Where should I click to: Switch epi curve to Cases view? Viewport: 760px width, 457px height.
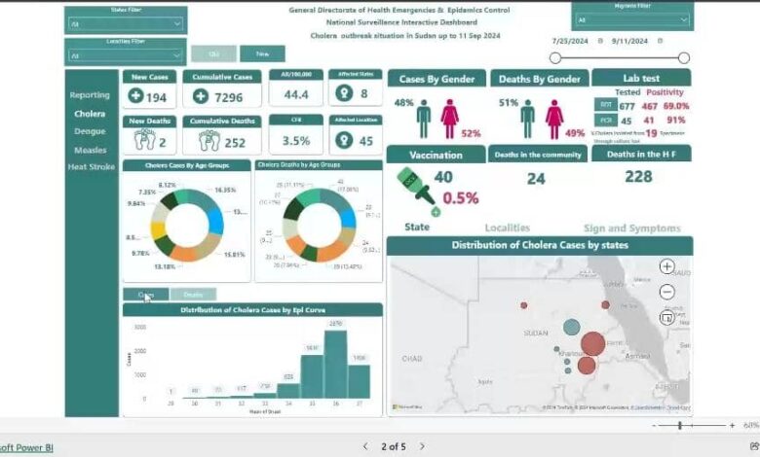coord(146,294)
